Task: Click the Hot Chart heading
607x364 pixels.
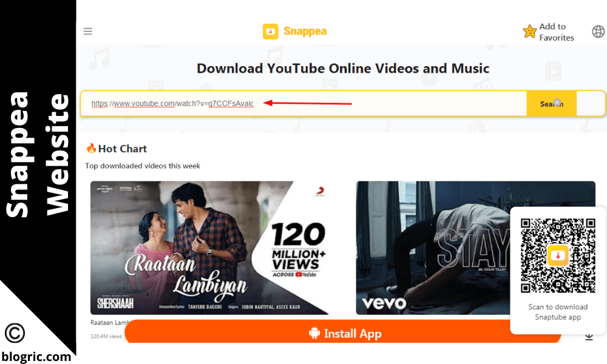Action: 123,149
